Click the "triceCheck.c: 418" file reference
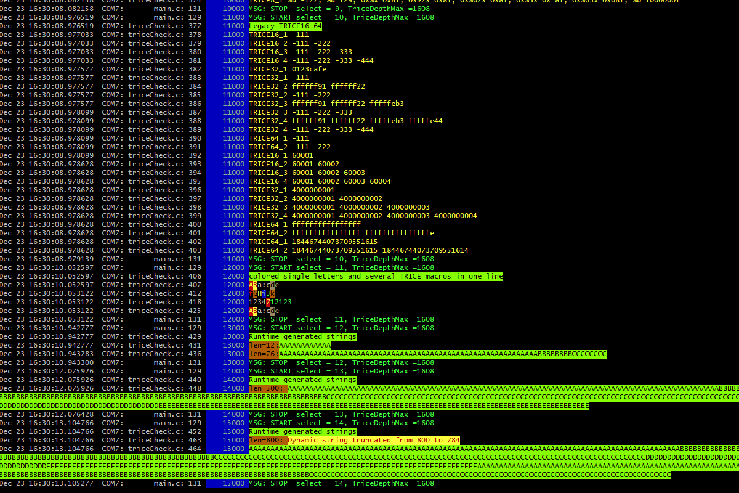 tap(165, 302)
